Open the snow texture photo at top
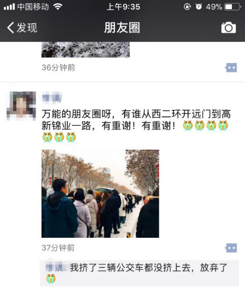This screenshot has height=291, width=245. click(85, 50)
